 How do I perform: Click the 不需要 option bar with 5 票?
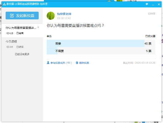(x=101, y=51)
